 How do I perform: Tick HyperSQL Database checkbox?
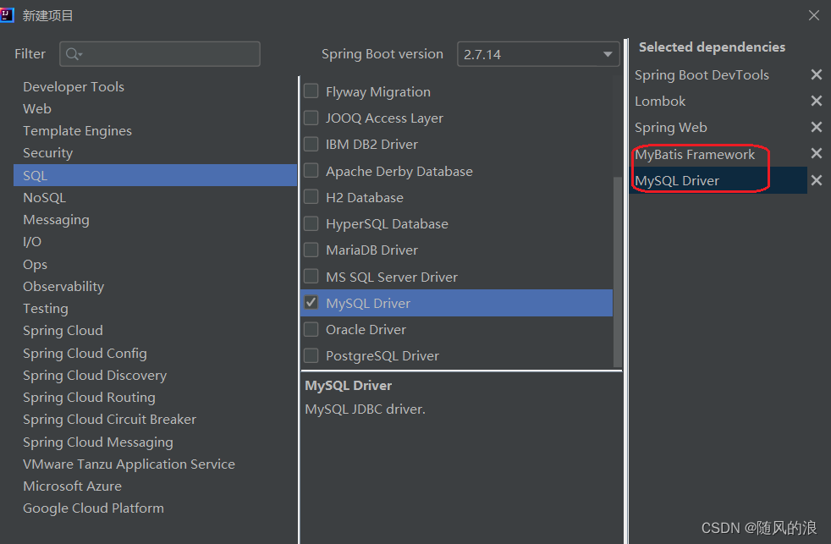[x=311, y=223]
